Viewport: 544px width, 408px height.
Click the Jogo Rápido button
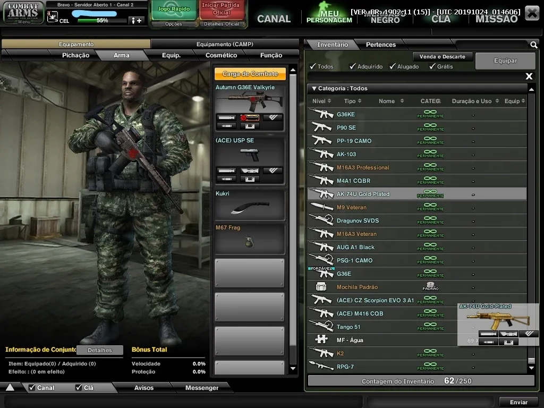[174, 11]
